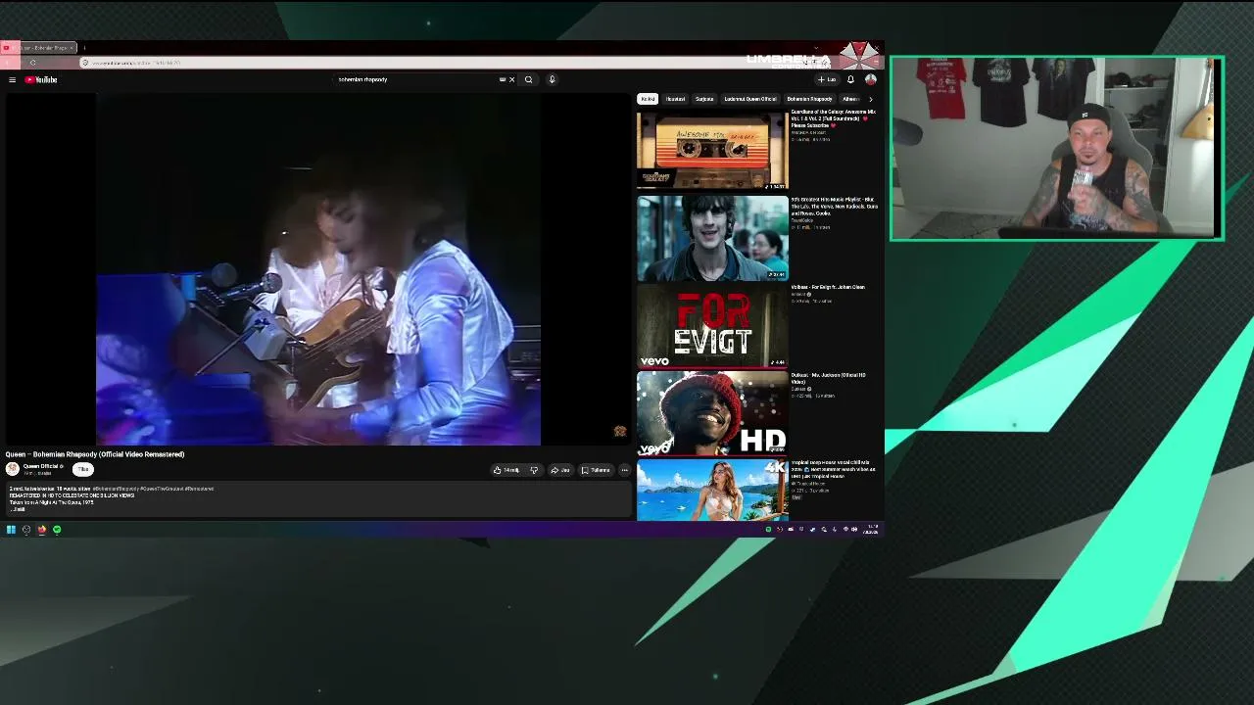
Task: Click the Guardians of the Galaxy video title
Action: 834,118
